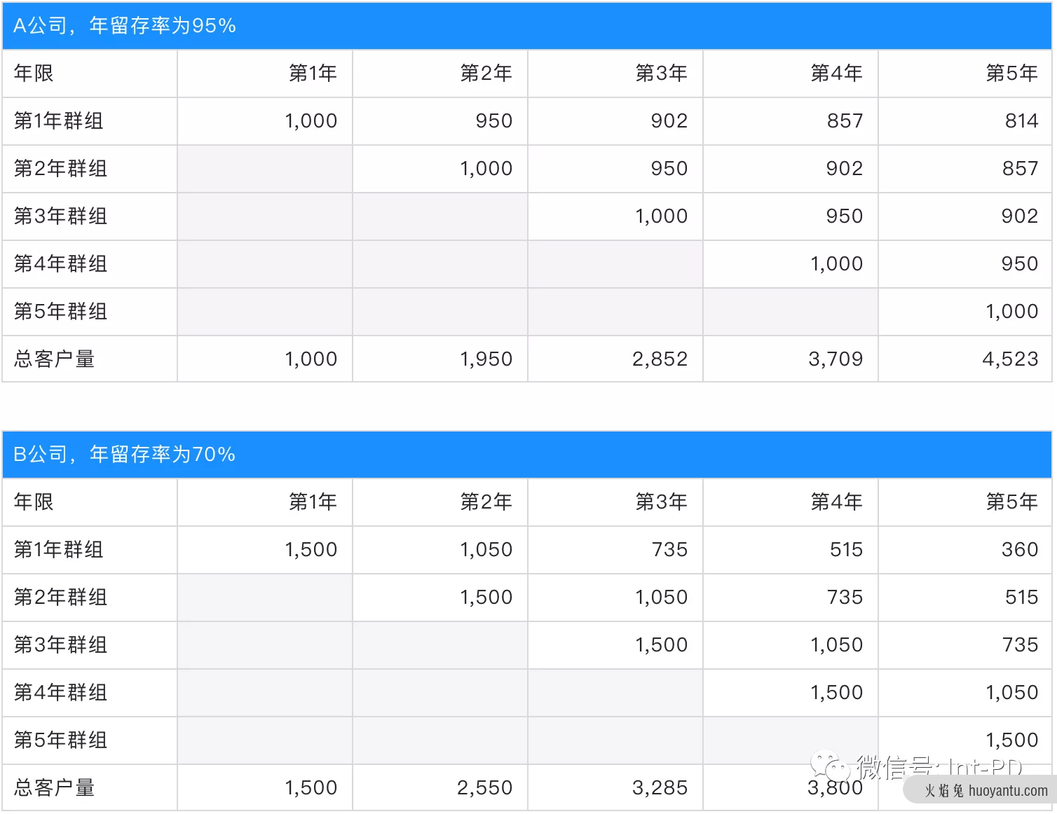Click '第3年' column header in A公司 table
This screenshot has width=1057, height=814.
[661, 74]
